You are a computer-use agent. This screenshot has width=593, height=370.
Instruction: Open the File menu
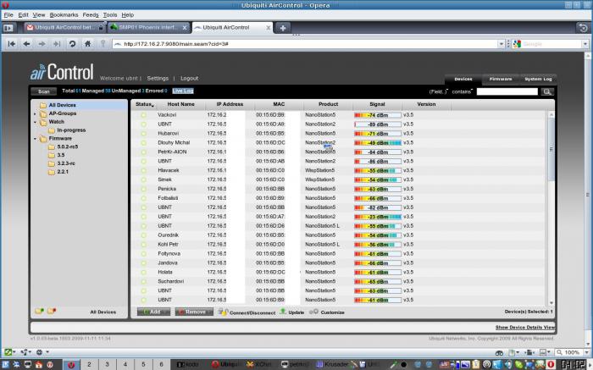8,15
